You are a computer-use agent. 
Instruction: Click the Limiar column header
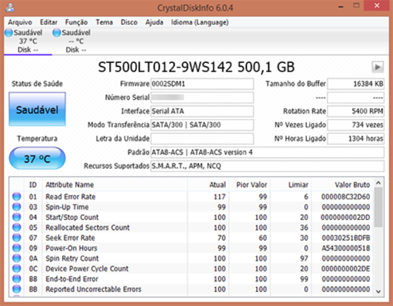[x=291, y=185]
